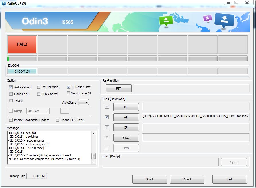This screenshot has width=256, height=188.
Task: Click the 0:[COM15] port indicator
Action: coord(22,71)
